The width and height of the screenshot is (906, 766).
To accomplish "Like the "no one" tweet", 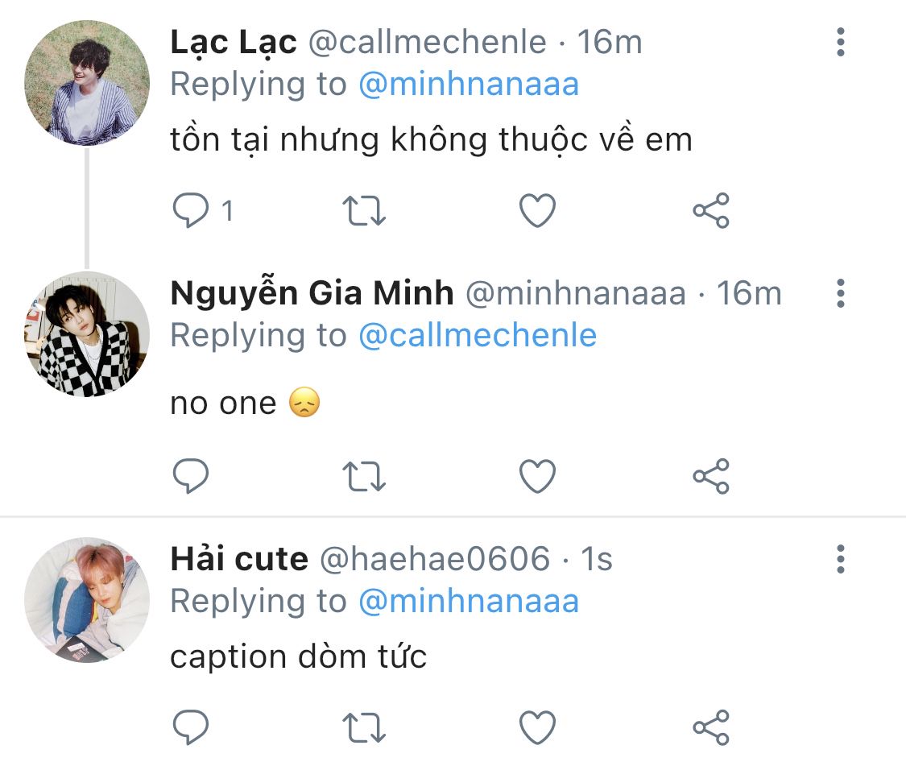I will (537, 476).
